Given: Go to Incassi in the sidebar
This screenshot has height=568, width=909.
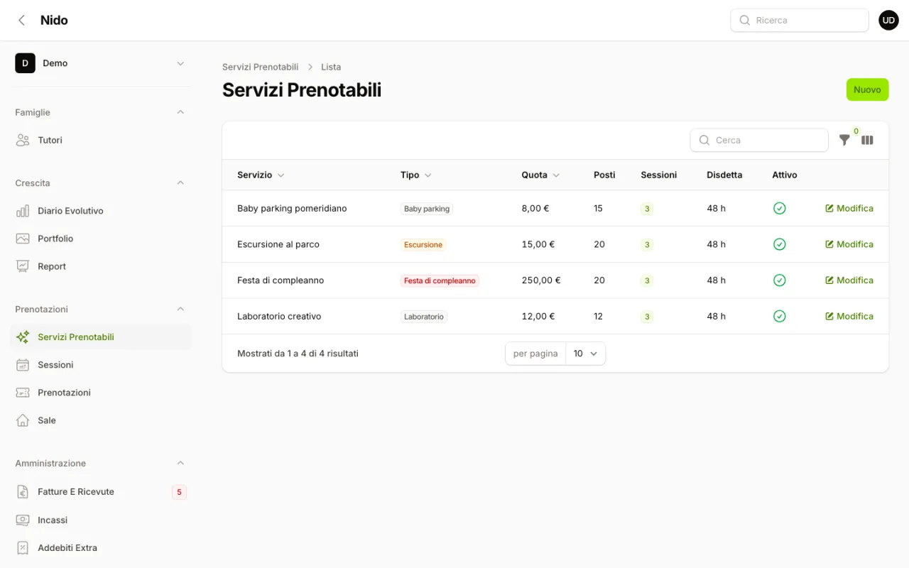Looking at the screenshot, I should [101, 520].
